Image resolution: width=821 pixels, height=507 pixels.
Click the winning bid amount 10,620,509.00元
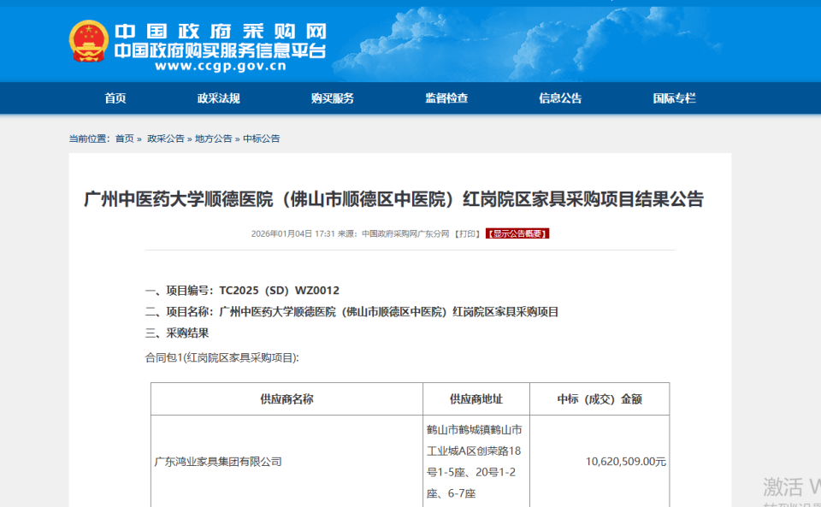(599, 459)
